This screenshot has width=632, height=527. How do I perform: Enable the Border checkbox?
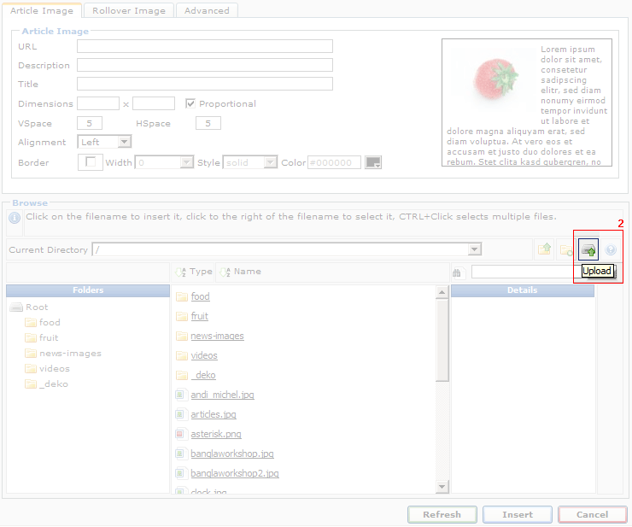point(90,162)
